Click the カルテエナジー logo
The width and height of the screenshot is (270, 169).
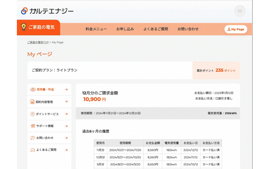[x=47, y=11]
